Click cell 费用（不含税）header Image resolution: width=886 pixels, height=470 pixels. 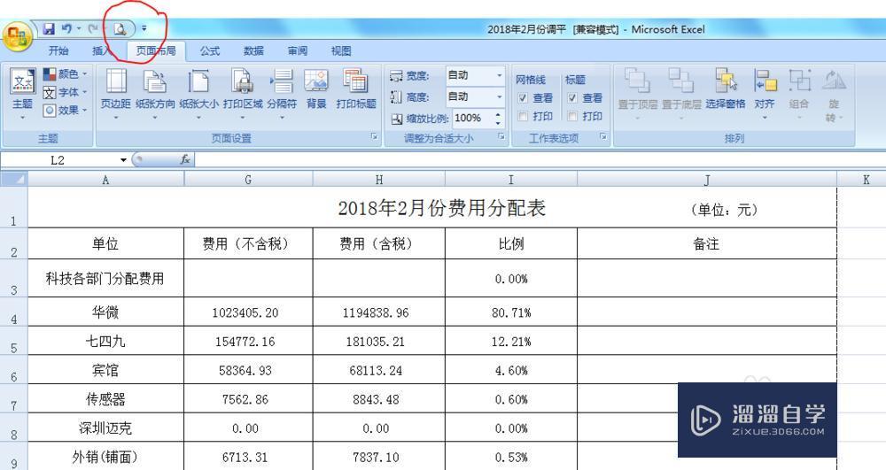[x=248, y=243]
